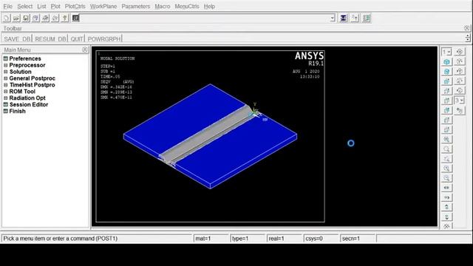Viewport: 473px width, 266px height.
Task: Click the ANSYS Help question-mark icon
Action: 64,18
